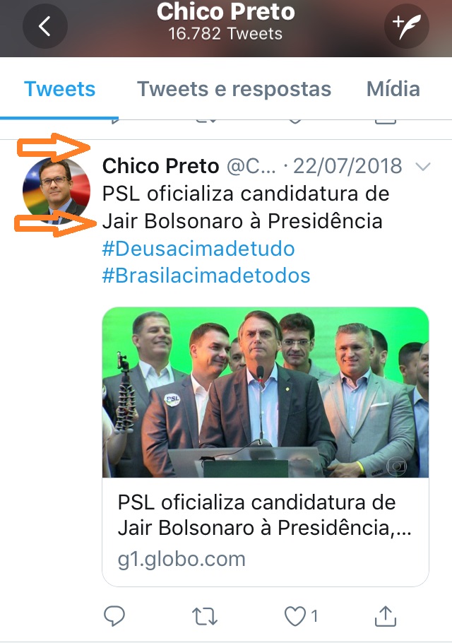
Task: Reply to the Chico Preto tweet
Action: click(x=114, y=616)
